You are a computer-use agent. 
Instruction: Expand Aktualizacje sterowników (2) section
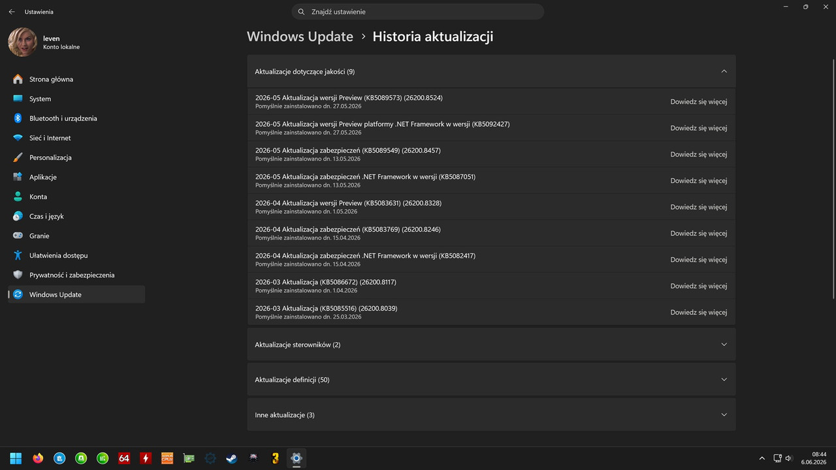[491, 344]
